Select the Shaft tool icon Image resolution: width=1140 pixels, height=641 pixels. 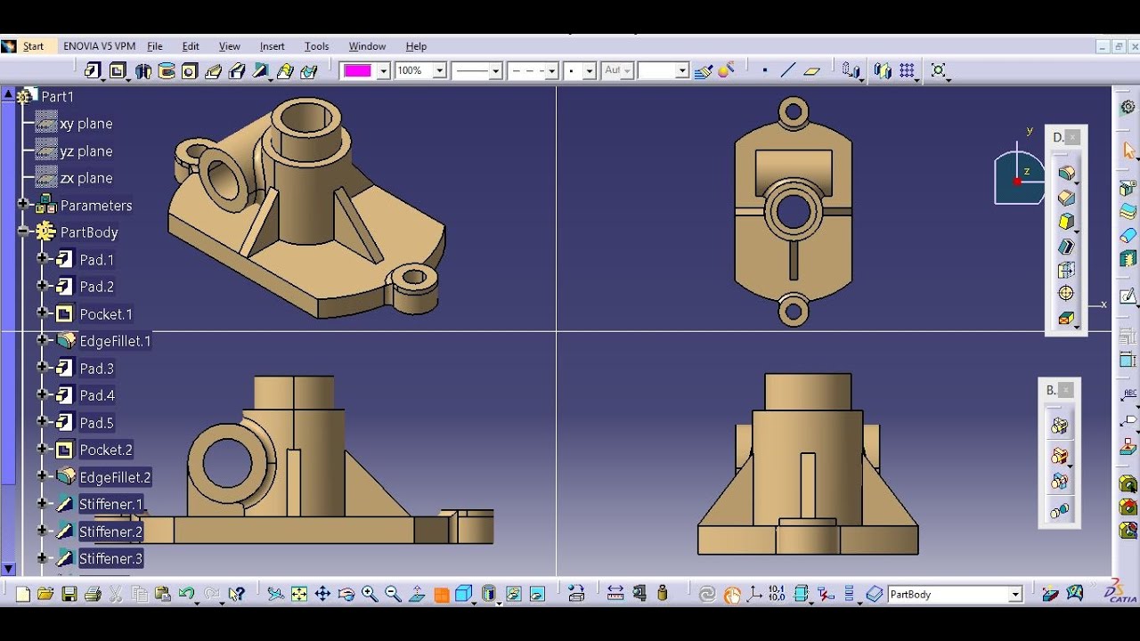tap(142, 70)
